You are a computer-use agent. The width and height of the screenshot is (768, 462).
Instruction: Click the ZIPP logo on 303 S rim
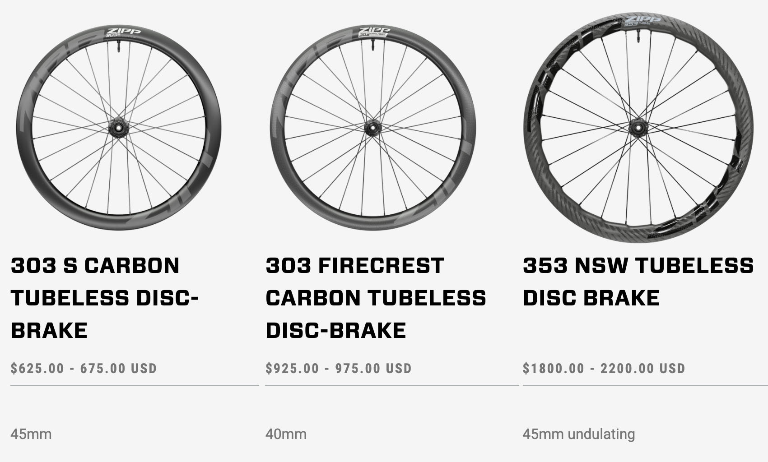(x=122, y=32)
